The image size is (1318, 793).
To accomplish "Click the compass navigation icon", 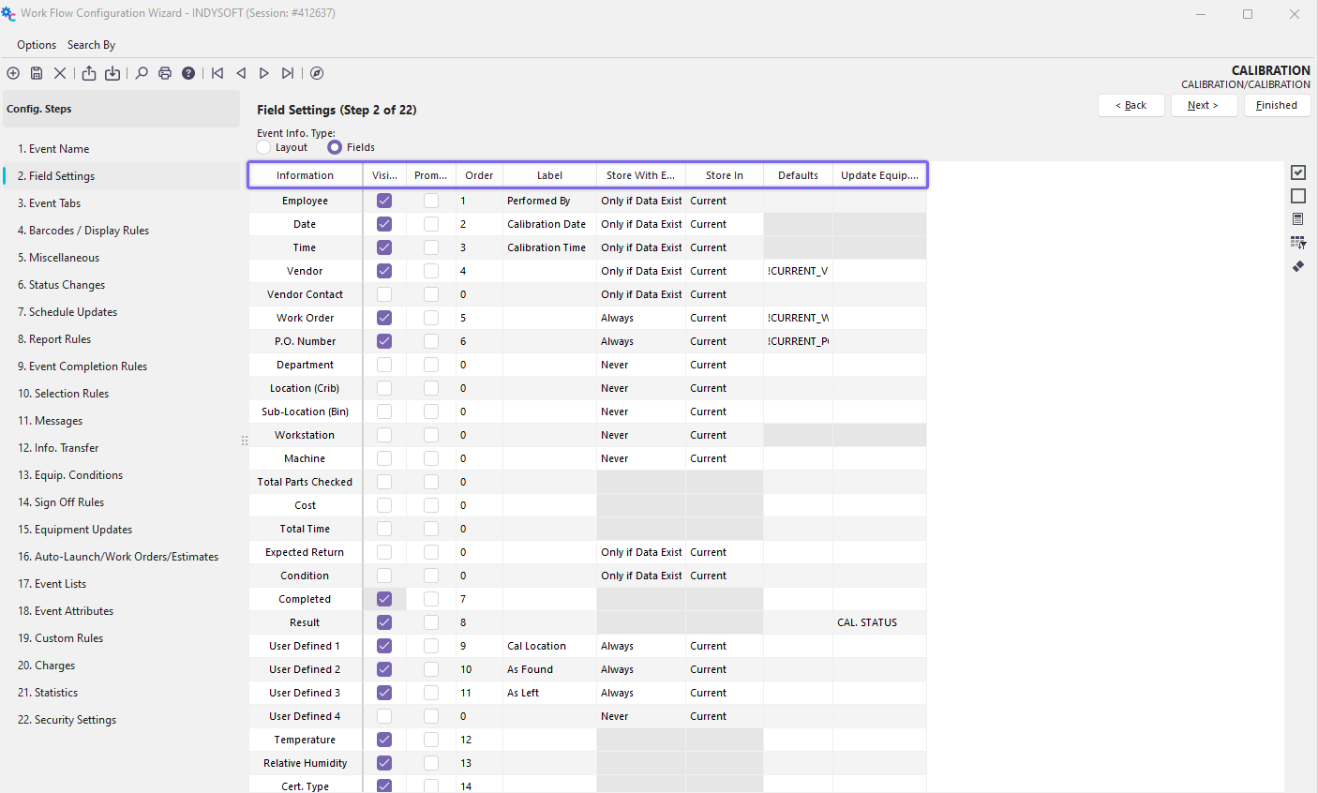I will click(317, 73).
